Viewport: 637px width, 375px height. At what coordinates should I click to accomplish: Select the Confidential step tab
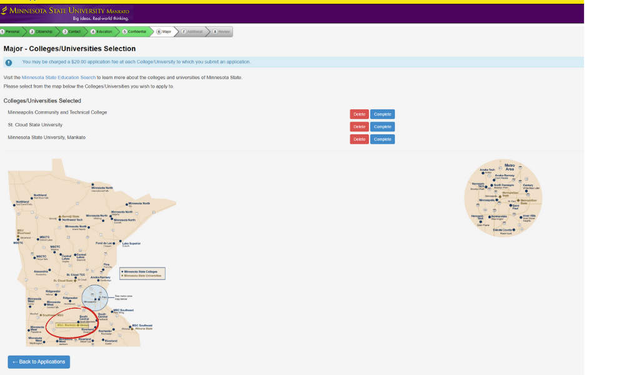[134, 32]
